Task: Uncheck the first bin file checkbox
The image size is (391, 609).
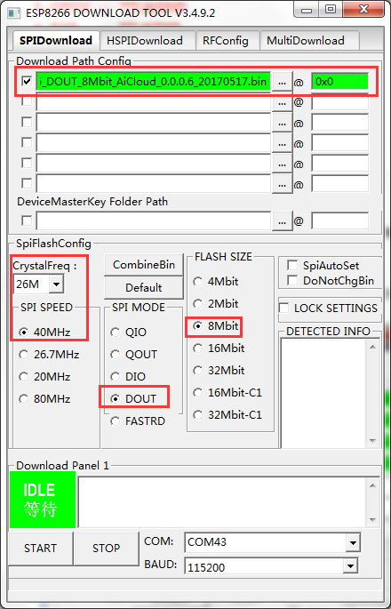Action: tap(27, 82)
